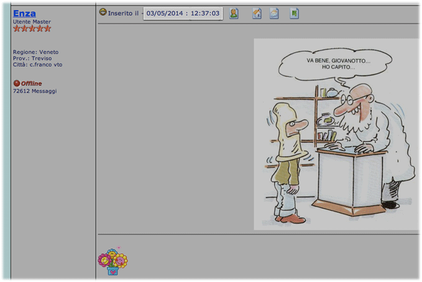Screen dimensions: 422x282
Task: Click the '72612 Messaggi' text
Action: pos(35,91)
